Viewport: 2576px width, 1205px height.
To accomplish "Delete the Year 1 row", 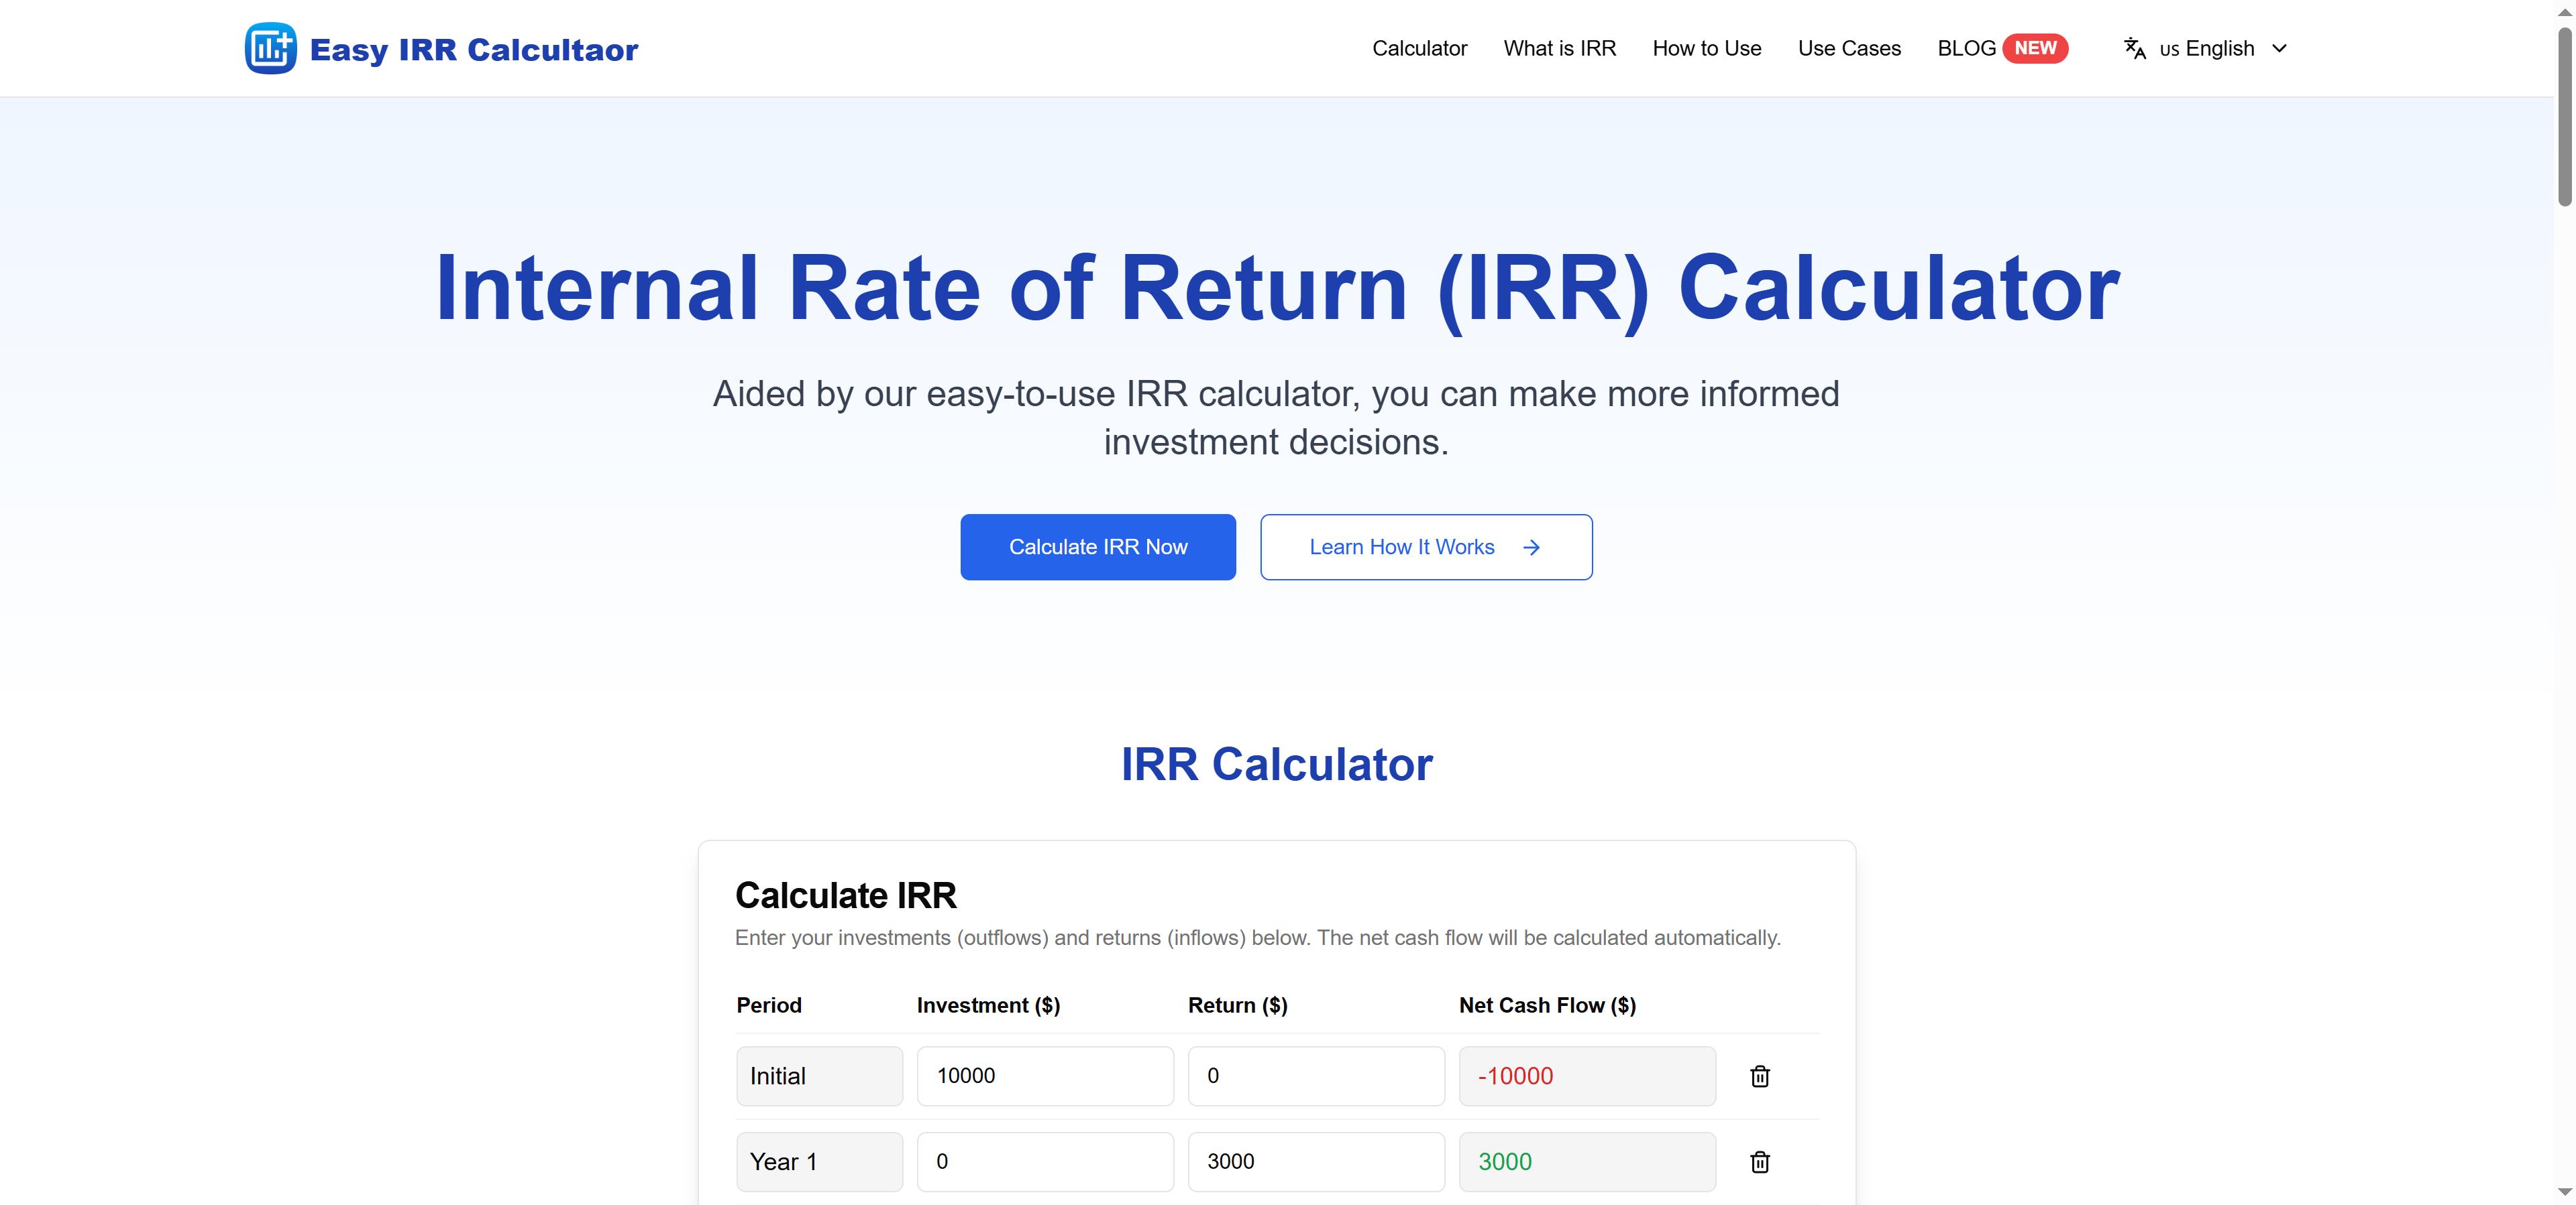I will click(1760, 1162).
